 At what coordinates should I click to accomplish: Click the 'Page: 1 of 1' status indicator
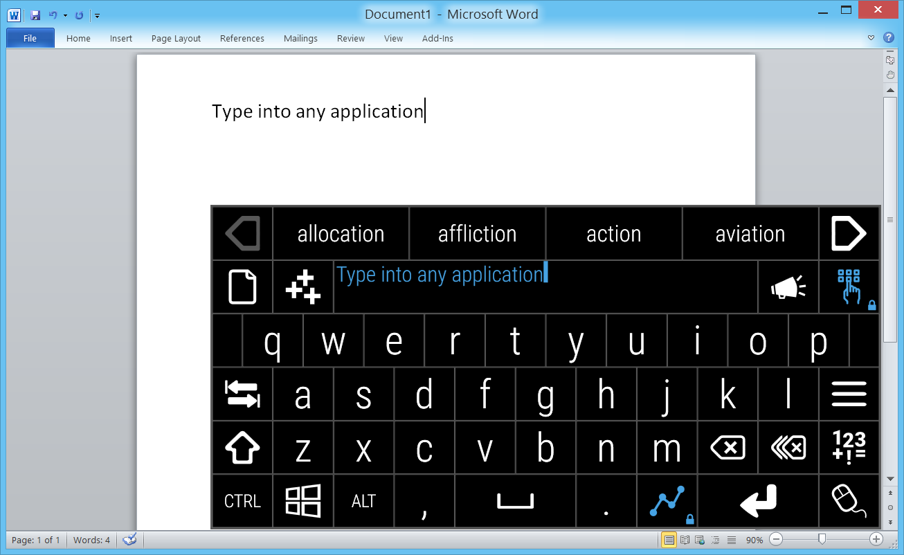coord(36,540)
